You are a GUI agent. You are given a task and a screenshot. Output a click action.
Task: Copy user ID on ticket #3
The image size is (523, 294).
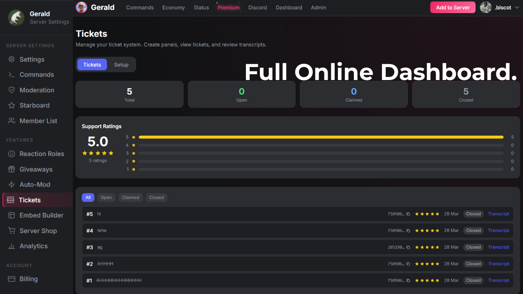[408, 247]
